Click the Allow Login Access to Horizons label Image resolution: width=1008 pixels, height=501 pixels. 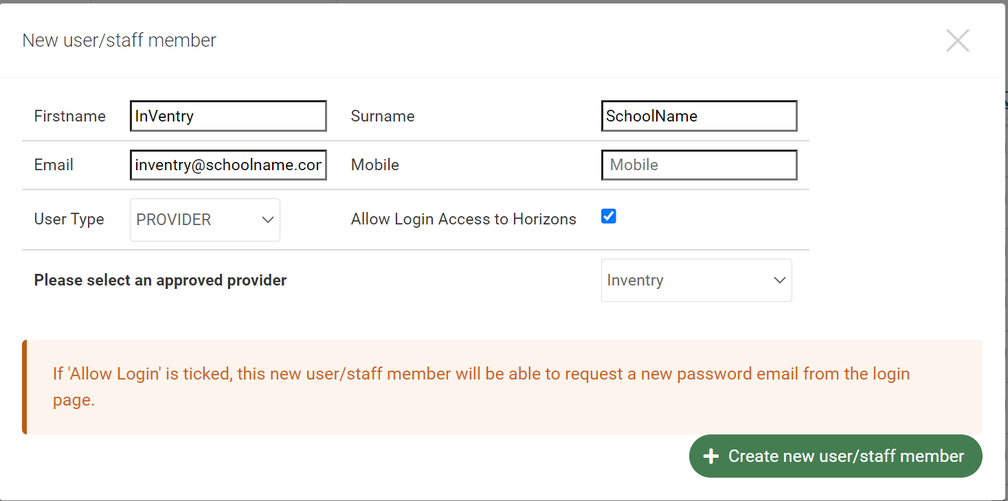click(x=464, y=219)
